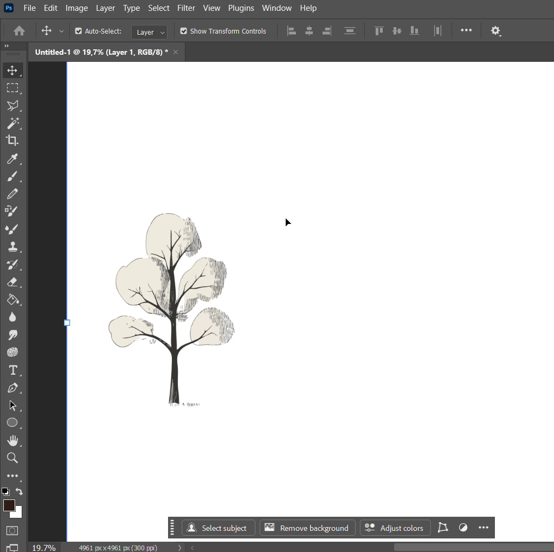Select the Magic Wand tool
This screenshot has height=552, width=554.
(12, 123)
